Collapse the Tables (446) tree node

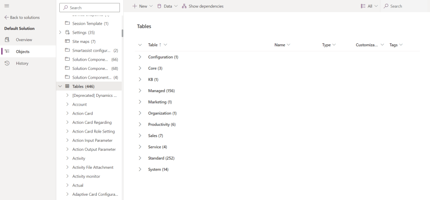60,86
